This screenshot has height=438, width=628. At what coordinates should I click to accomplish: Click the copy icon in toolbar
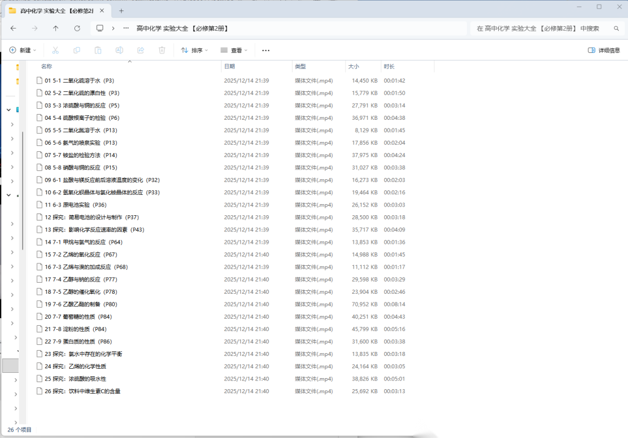coord(77,51)
